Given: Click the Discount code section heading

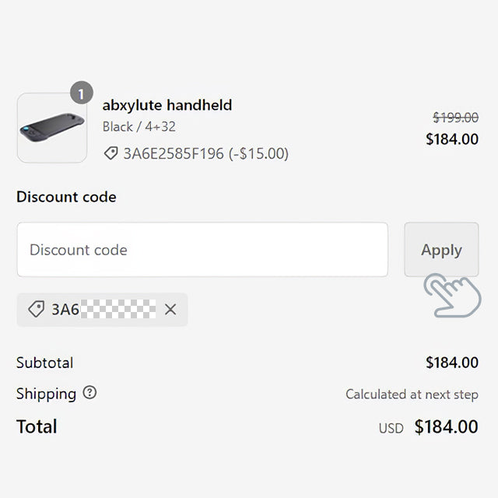Looking at the screenshot, I should pos(66,197).
